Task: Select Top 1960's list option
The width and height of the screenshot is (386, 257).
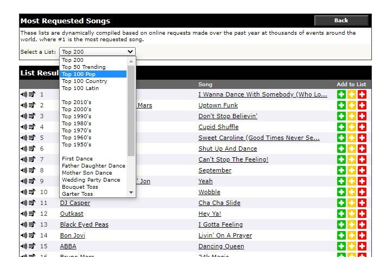Action: [93, 138]
